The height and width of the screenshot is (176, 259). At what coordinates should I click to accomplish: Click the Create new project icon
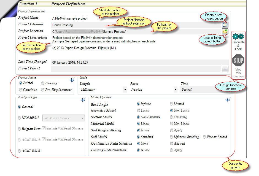(x=225, y=25)
